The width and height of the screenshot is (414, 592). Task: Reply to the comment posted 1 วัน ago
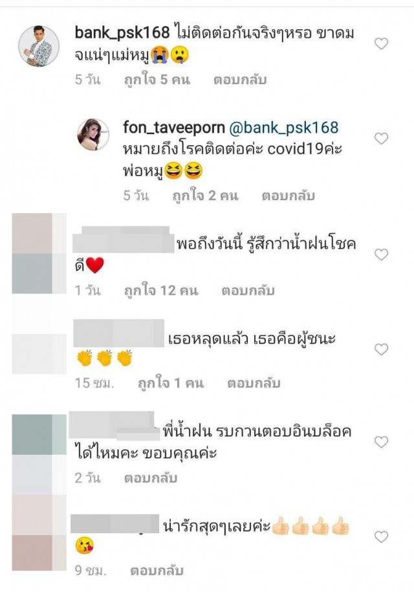248,290
